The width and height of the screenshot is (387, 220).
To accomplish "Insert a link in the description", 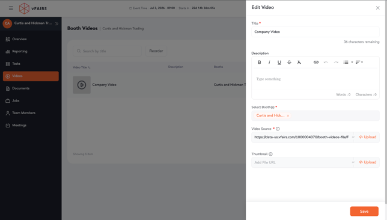I will tap(316, 63).
